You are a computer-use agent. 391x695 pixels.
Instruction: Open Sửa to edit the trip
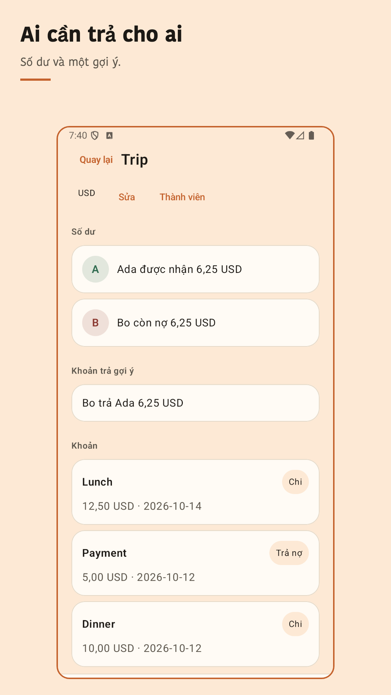pyautogui.click(x=127, y=197)
